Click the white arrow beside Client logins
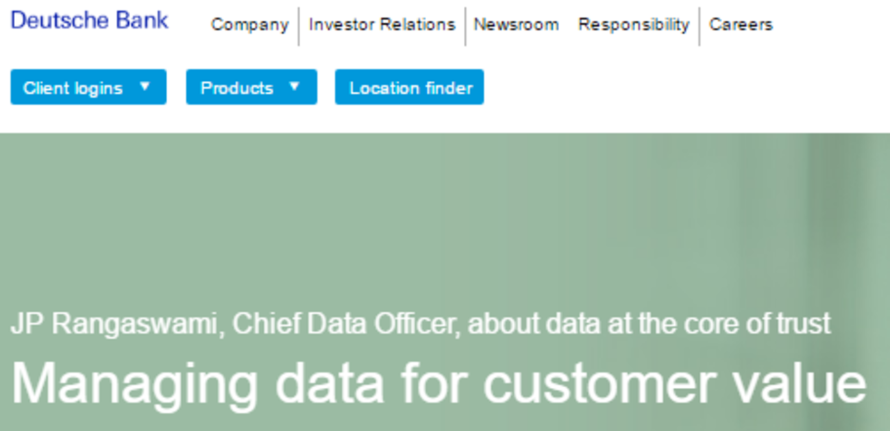Viewport: 890px width, 431px height. pos(145,86)
